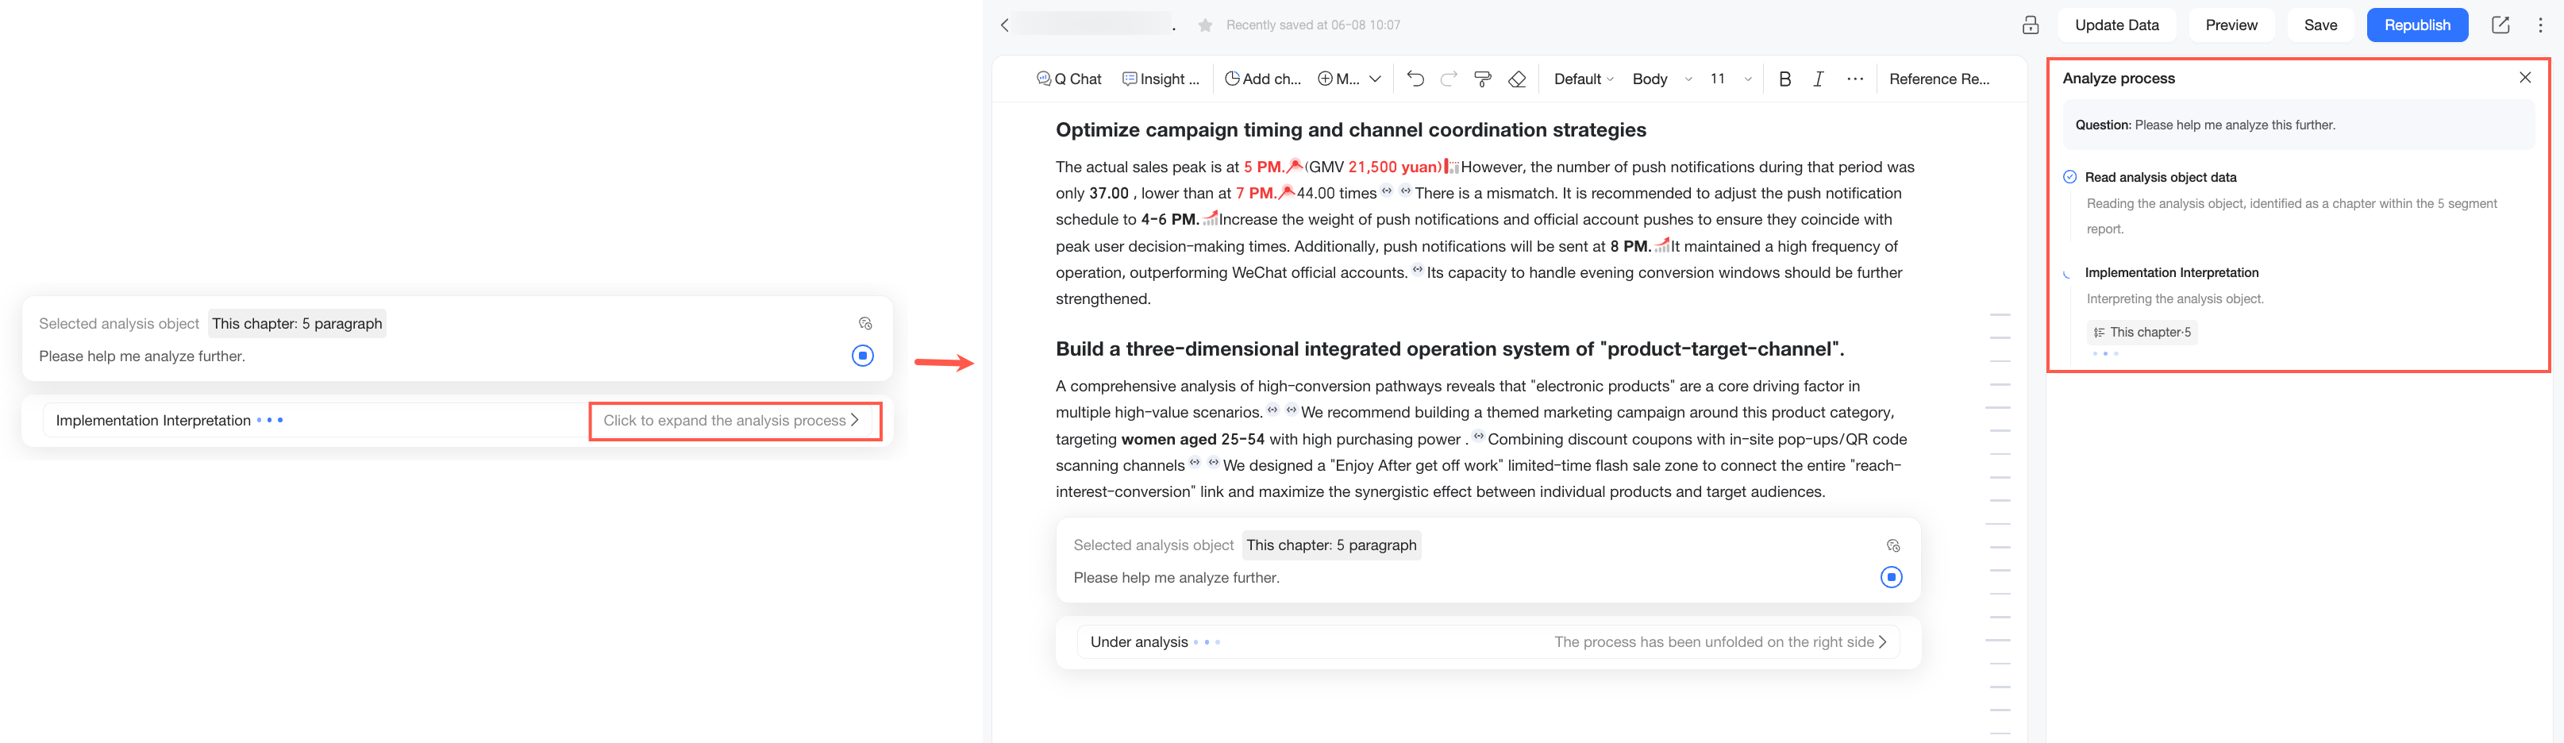The image size is (2564, 743).
Task: Click the Analyze process panel title
Action: point(2118,79)
